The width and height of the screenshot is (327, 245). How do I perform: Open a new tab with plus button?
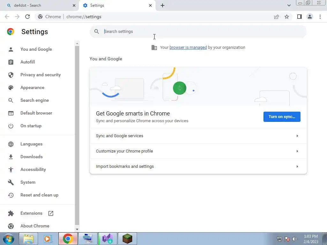pyautogui.click(x=163, y=5)
